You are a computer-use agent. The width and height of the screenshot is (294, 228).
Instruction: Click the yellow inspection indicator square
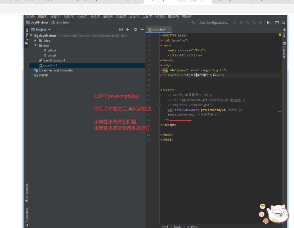pyautogui.click(x=280, y=35)
